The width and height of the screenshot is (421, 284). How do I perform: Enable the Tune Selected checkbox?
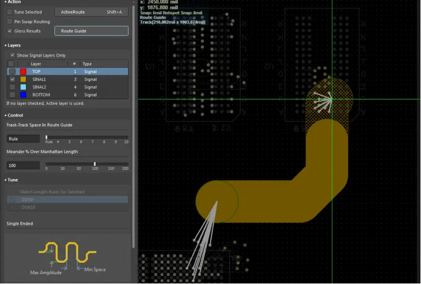[10, 12]
